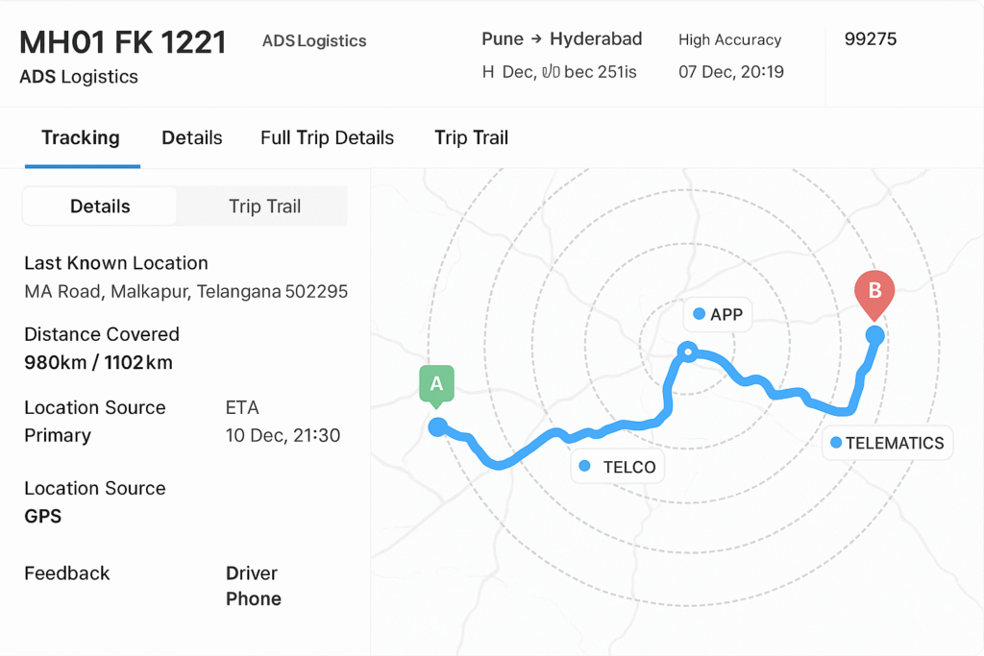The height and width of the screenshot is (656, 984).
Task: Switch to the Details segment in the panel
Action: [x=100, y=206]
